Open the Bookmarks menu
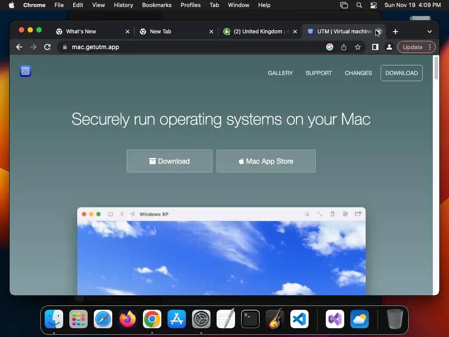This screenshot has height=337, width=449. 157,5
